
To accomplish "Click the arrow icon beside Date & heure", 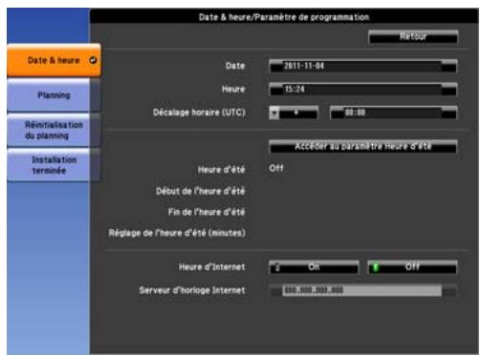I will (x=93, y=60).
